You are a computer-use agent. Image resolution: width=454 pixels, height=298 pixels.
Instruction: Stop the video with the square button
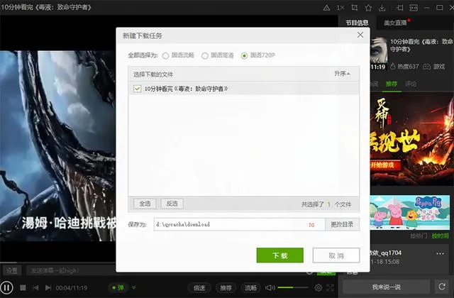pyautogui.click(x=23, y=287)
